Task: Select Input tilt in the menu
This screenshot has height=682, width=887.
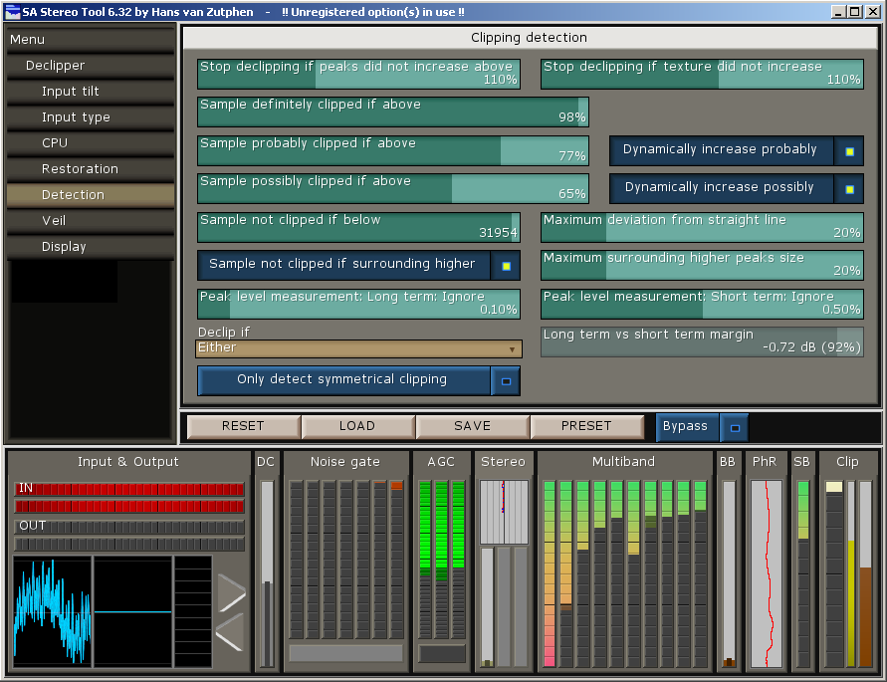Action: point(91,92)
